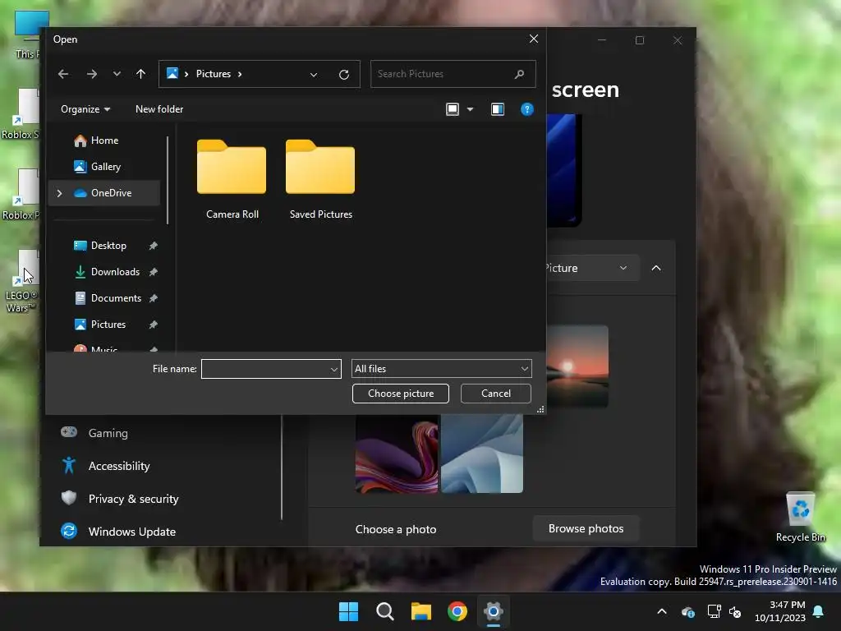
Task: Click Browse photos in Settings
Action: tap(586, 529)
